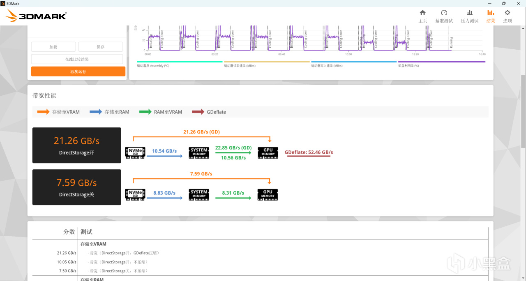This screenshot has width=526, height=281.
Task: Click the row 带宽（DirectStorage开，GDeflate压缩）
Action: click(x=125, y=253)
